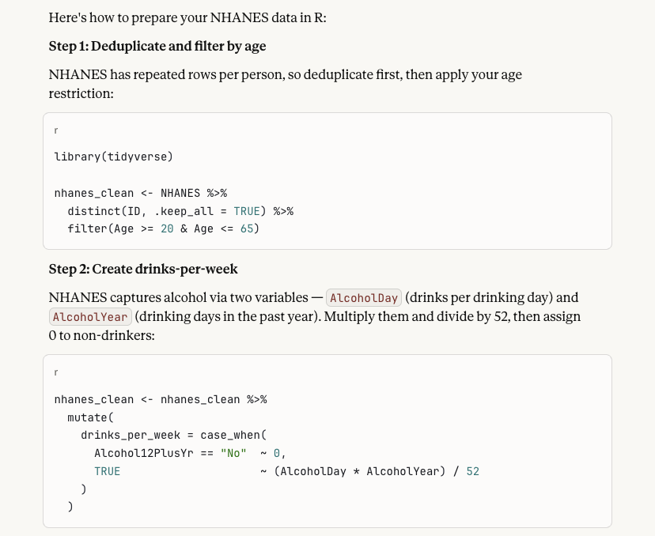Click the filter(Age >= 20 & Age <= 65) line
This screenshot has width=655, height=536.
click(163, 228)
